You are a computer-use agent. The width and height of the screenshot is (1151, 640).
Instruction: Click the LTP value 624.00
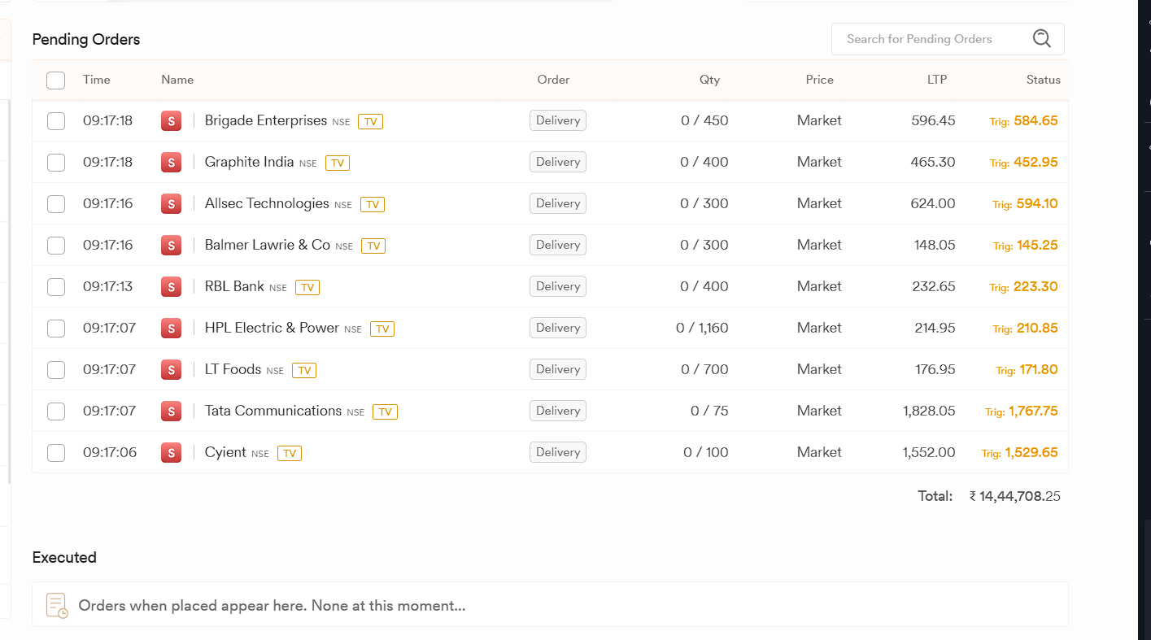pos(933,203)
